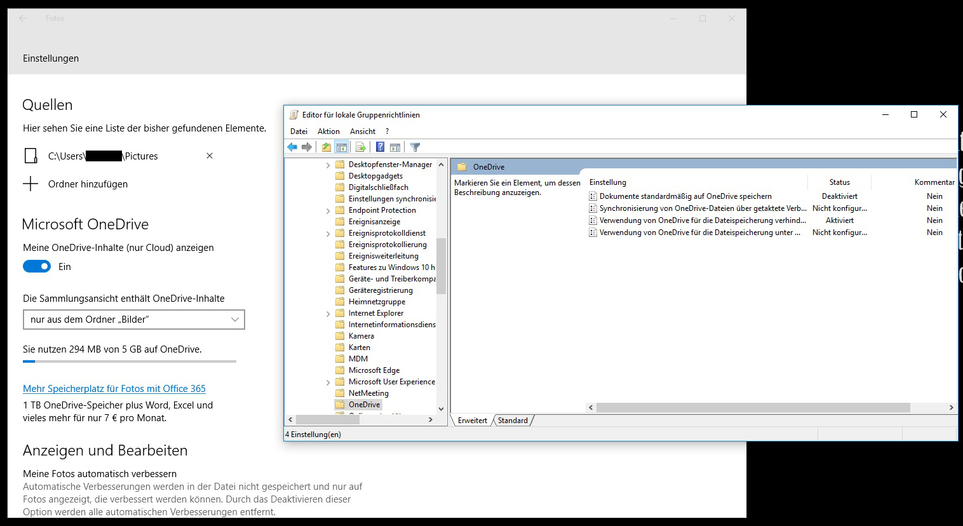Click the Karten folder icon in the tree
963x526 pixels.
pyautogui.click(x=340, y=347)
